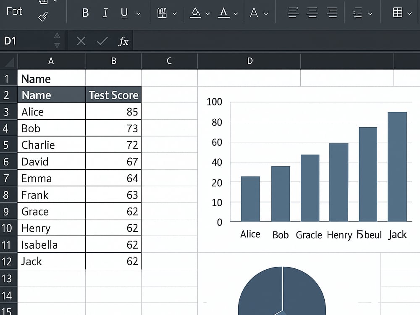Select the Emma cell
Viewport: 420px width, 315px height.
[51, 178]
